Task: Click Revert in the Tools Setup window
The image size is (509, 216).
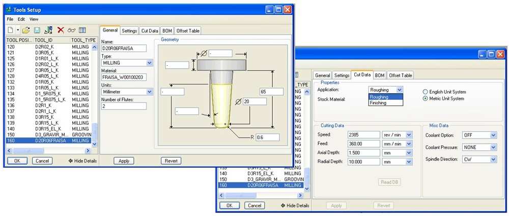Action: tap(171, 161)
